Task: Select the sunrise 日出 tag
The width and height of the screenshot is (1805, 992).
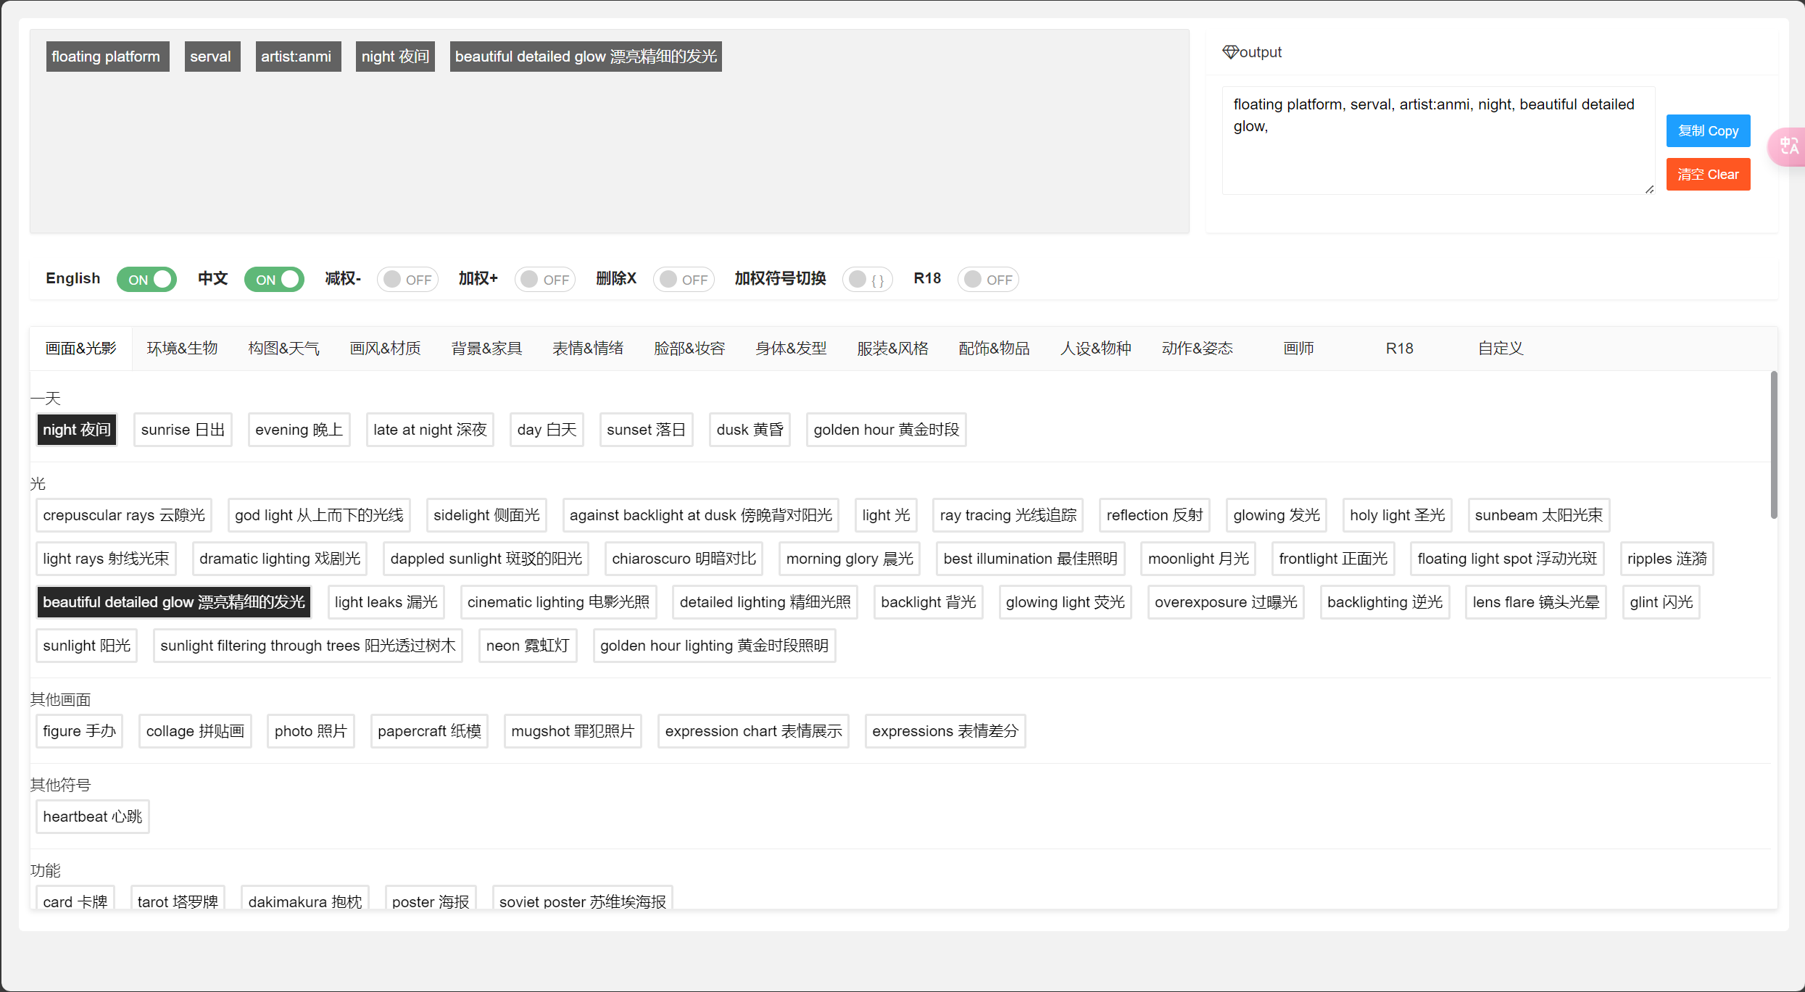Action: (183, 430)
